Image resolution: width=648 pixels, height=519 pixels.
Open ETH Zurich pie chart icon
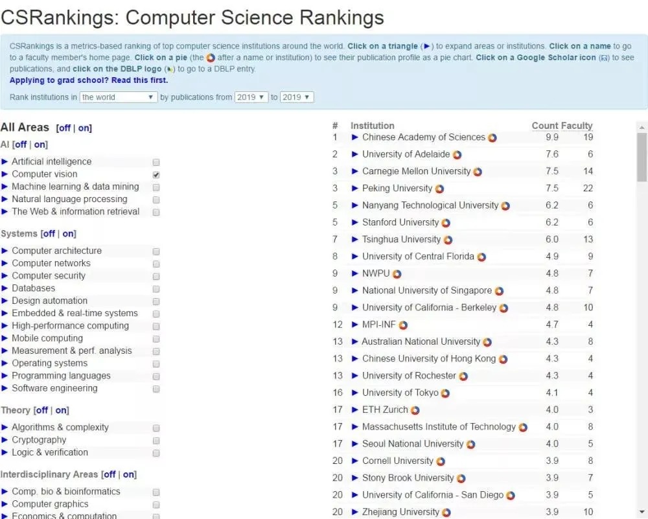(415, 410)
